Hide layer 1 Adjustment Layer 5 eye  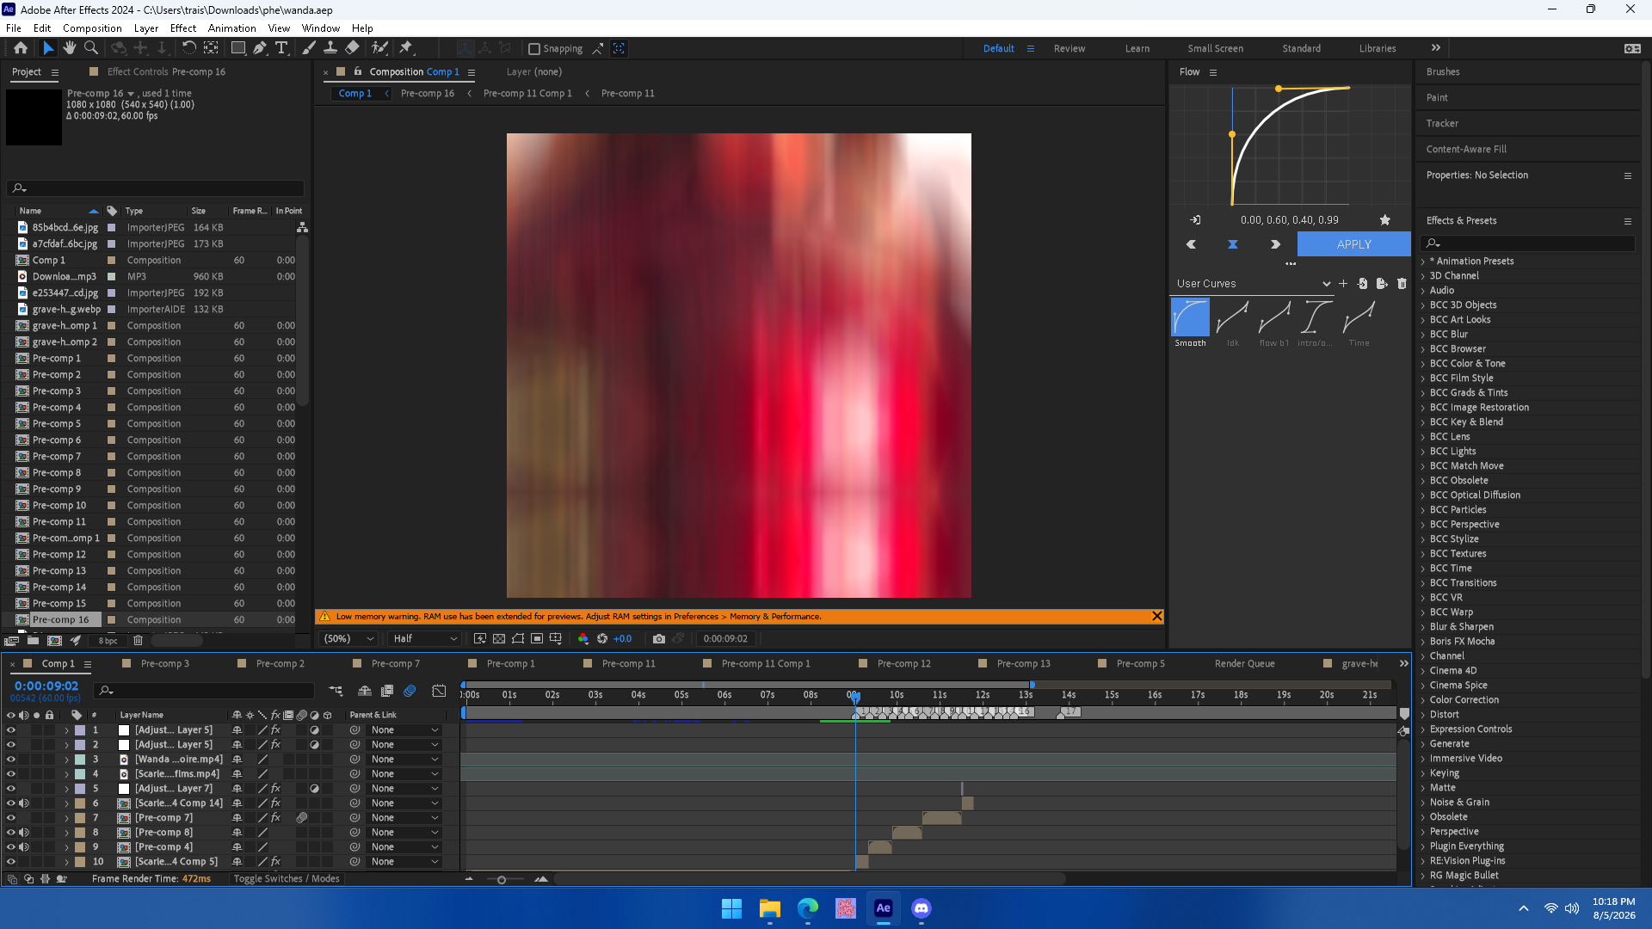click(11, 729)
